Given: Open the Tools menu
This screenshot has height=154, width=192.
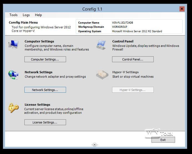Looking at the screenshot, I should [x=14, y=15].
